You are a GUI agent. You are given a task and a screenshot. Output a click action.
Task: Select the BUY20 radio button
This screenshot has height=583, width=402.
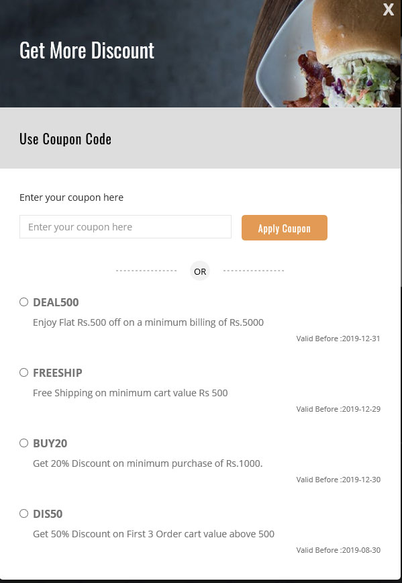23,443
